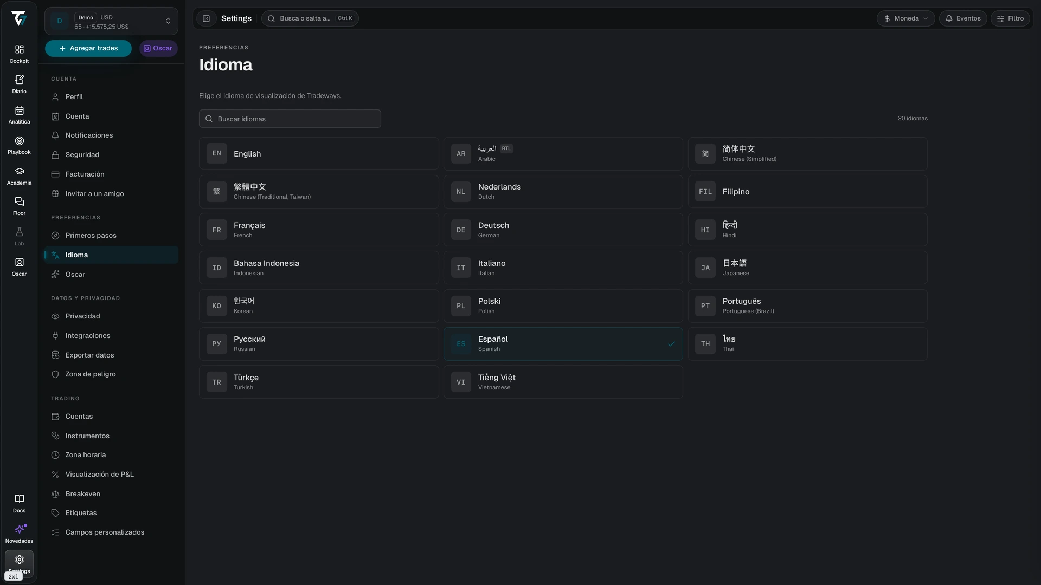Open Zona horaria settings
The width and height of the screenshot is (1041, 585).
click(111, 455)
